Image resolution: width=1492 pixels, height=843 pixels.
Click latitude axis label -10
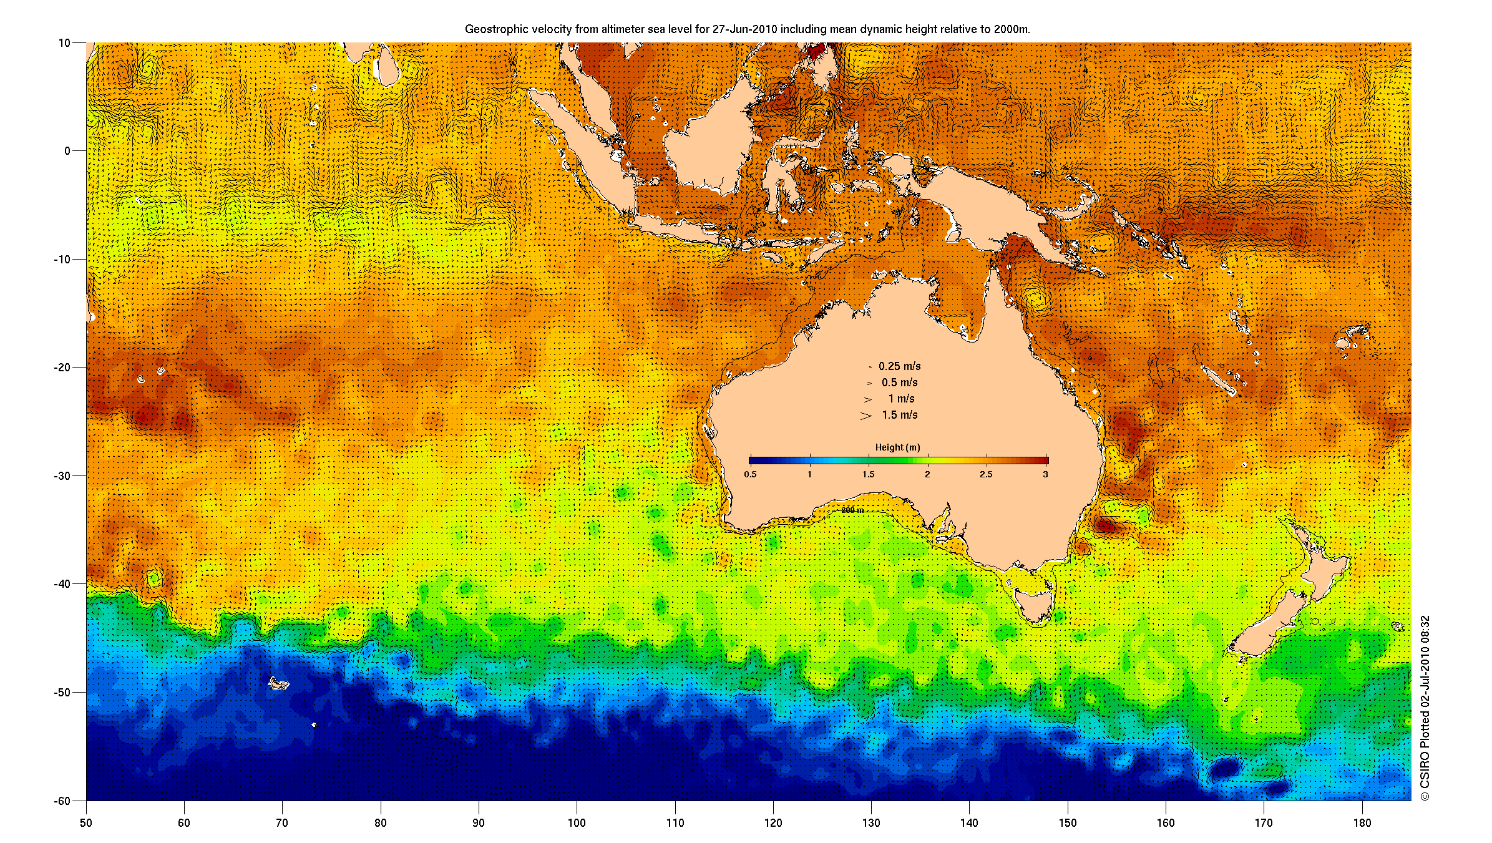[62, 259]
